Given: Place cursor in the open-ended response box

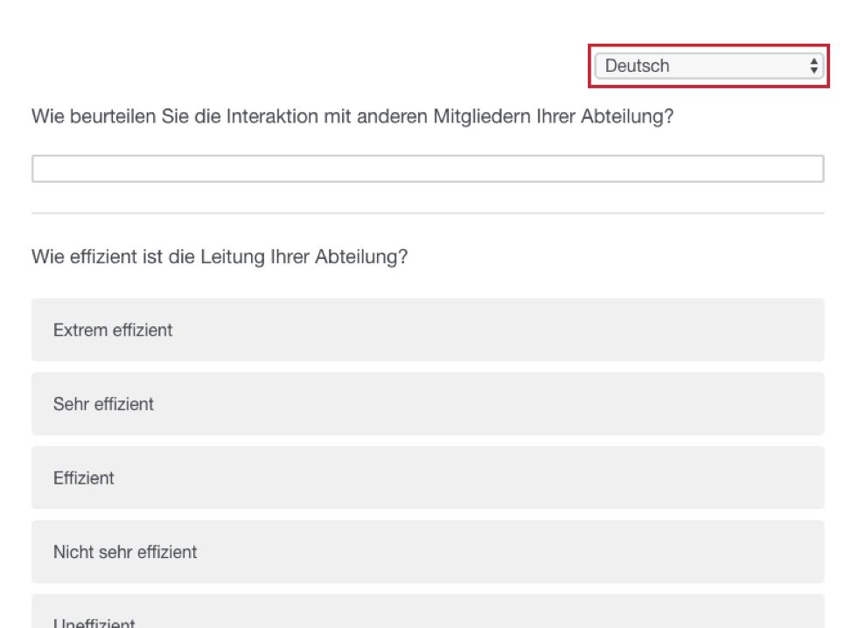Looking at the screenshot, I should tap(428, 169).
